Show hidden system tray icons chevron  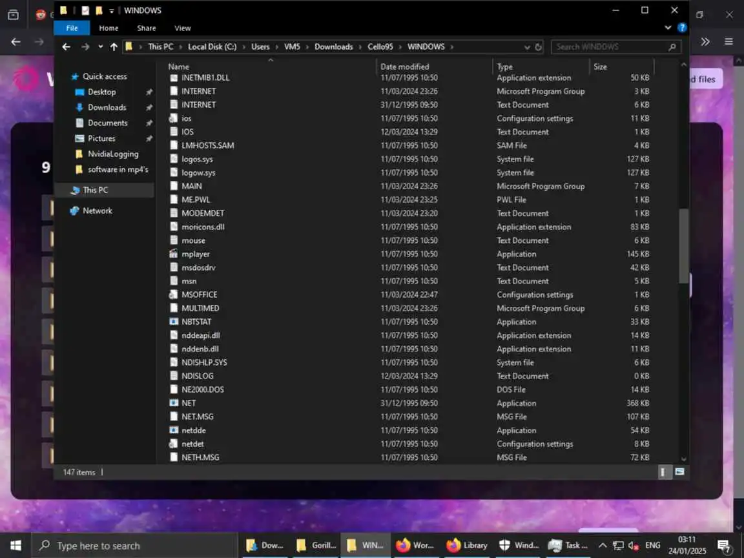[602, 546]
